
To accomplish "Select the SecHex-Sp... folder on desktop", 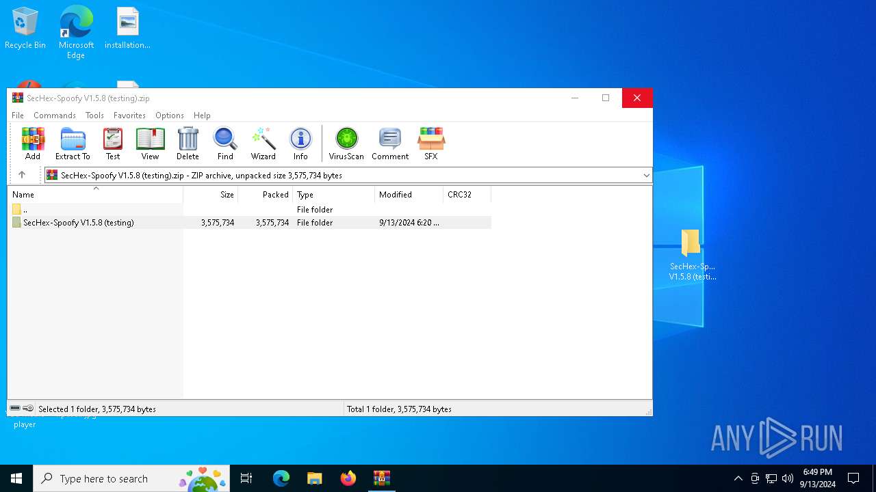I will (692, 255).
